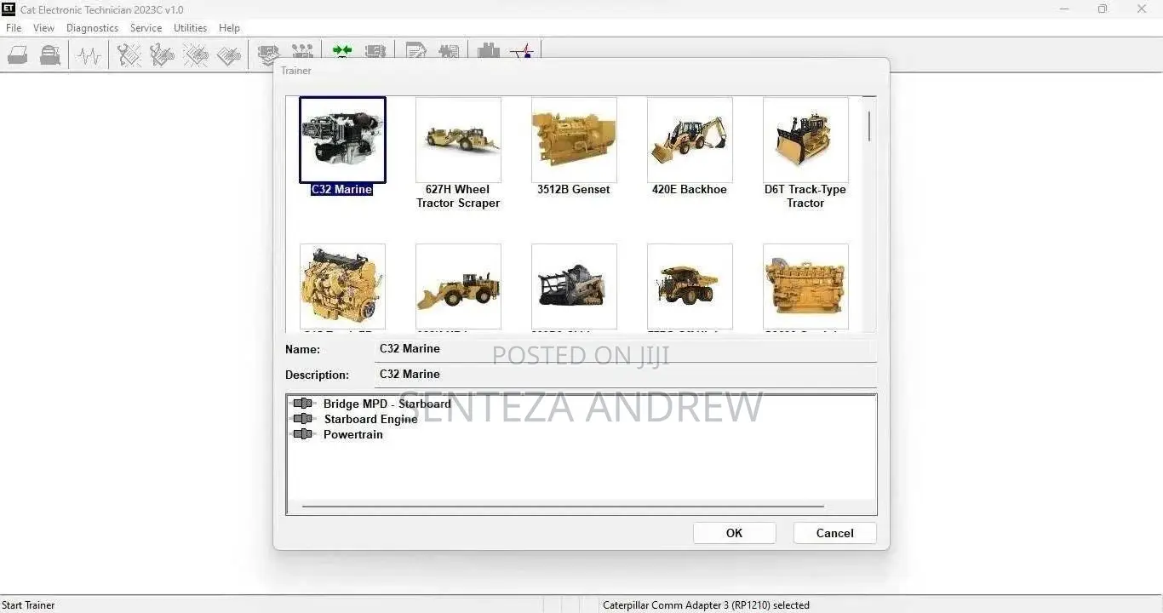Click the puzzle-piece document toolbar icon
This screenshot has width=1163, height=613.
click(449, 51)
